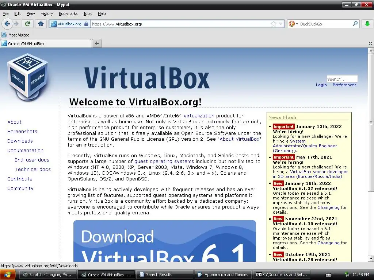Open Community sidebar link
The width and height of the screenshot is (374, 280).
[20, 188]
